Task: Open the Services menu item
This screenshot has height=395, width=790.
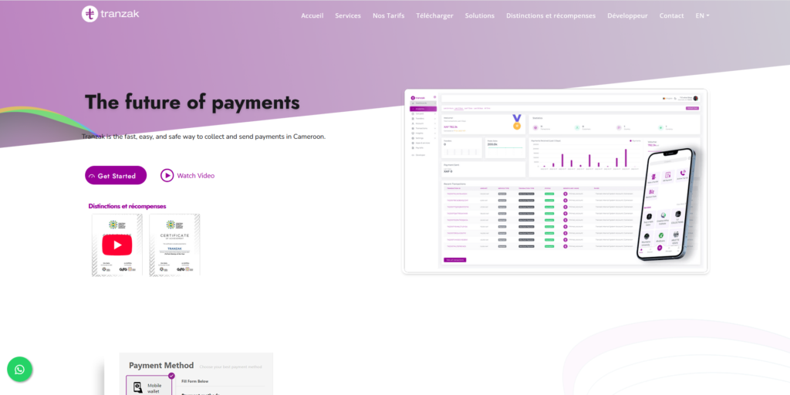Action: [348, 15]
